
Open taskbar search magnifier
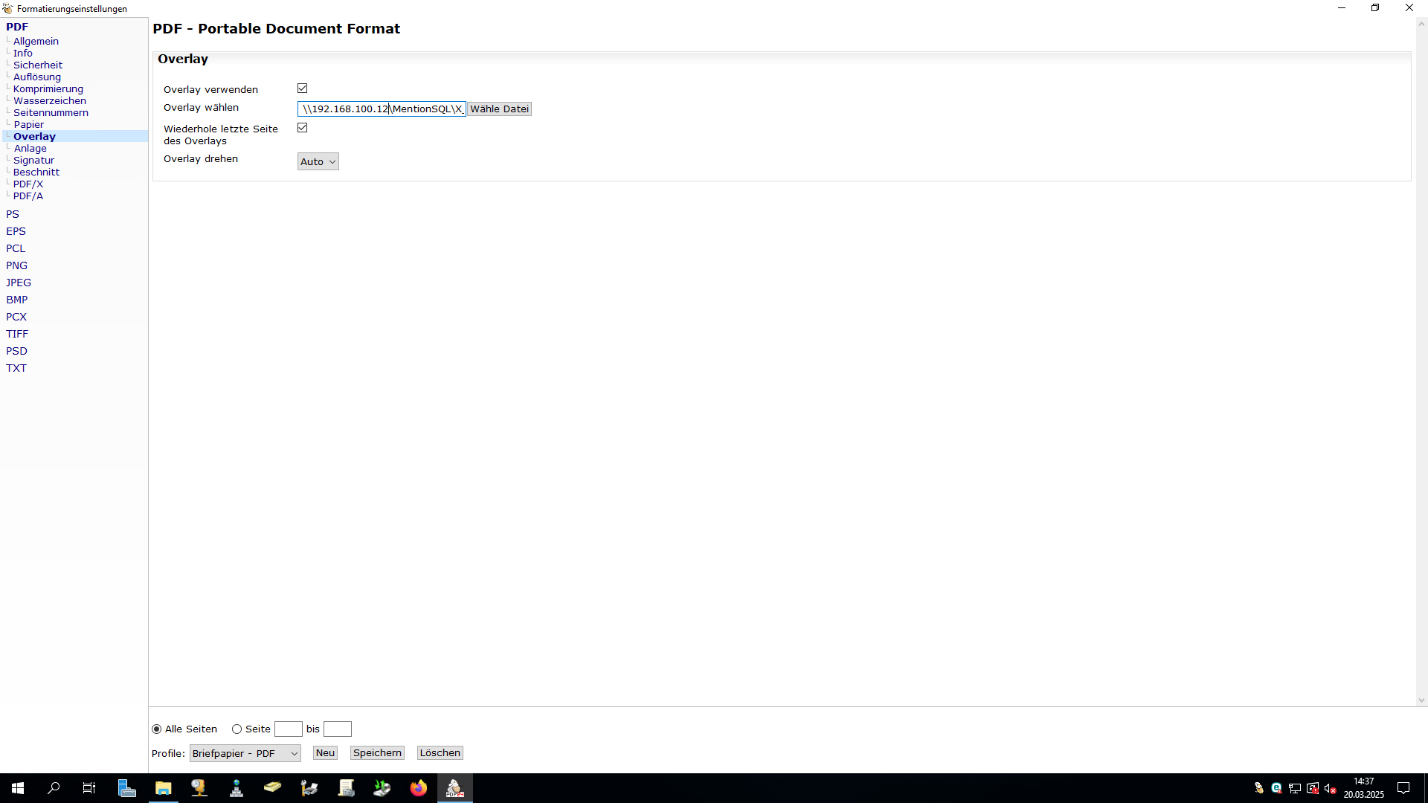tap(54, 788)
